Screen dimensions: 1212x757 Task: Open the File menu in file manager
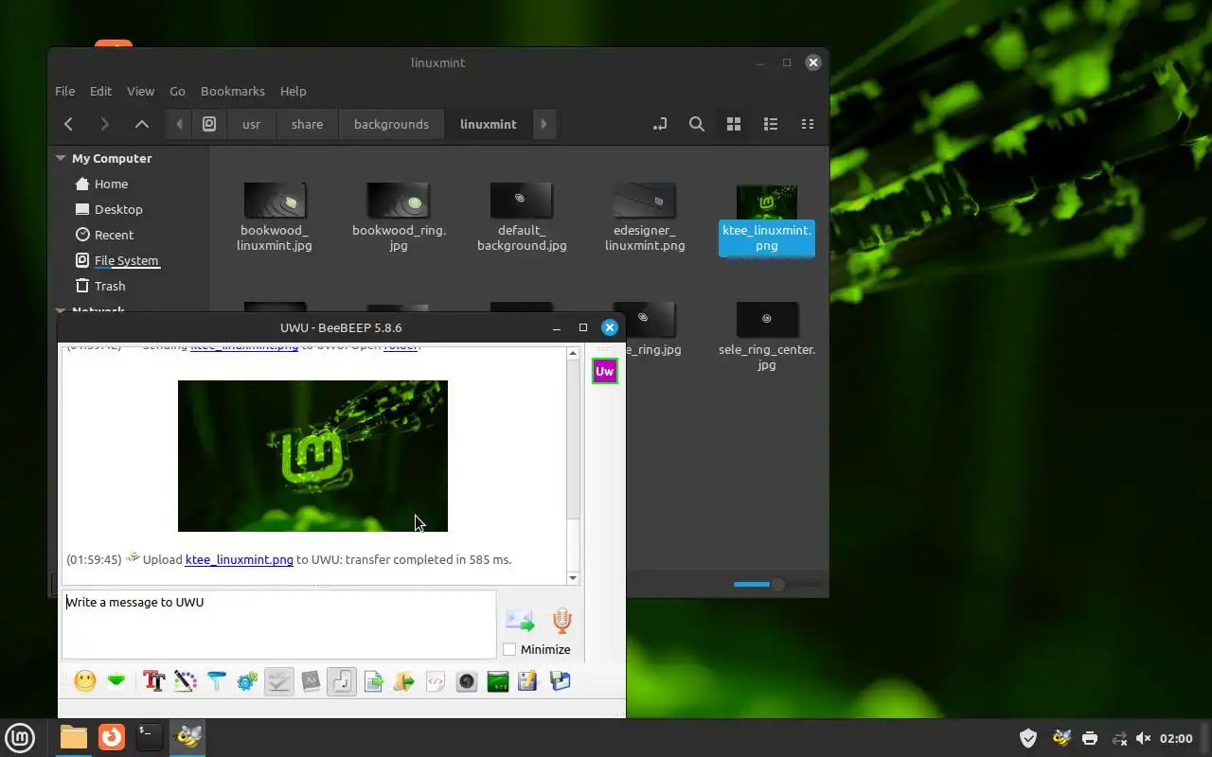click(x=64, y=91)
